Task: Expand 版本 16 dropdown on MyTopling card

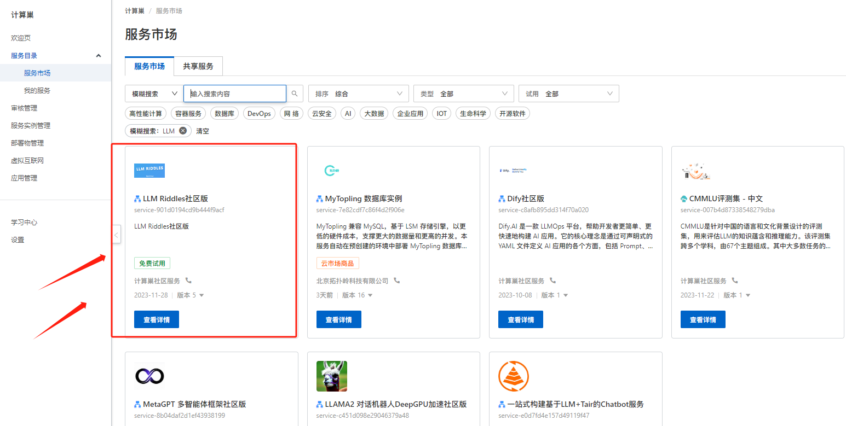Action: 358,295
